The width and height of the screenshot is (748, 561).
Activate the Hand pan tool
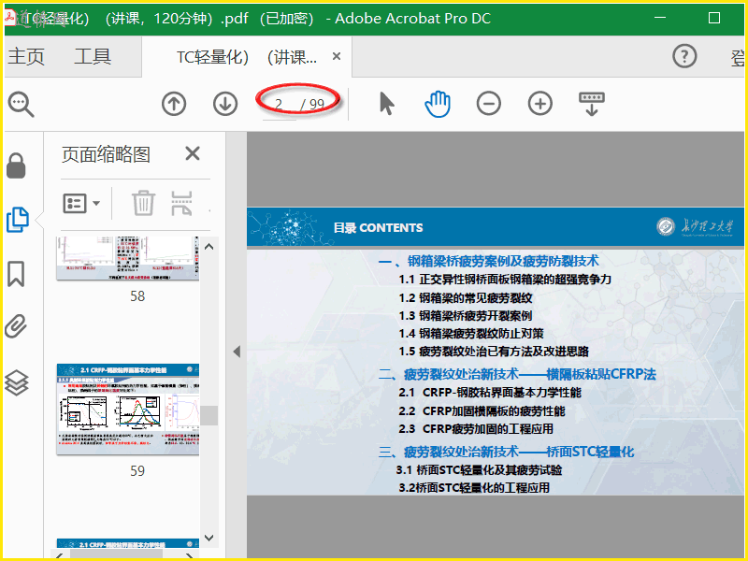pos(438,104)
